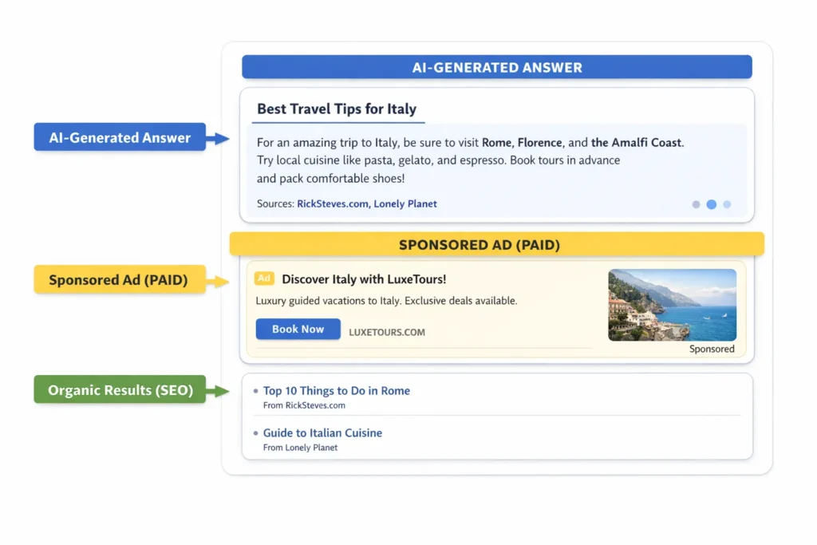
Task: Select the first carousel dot
Action: (696, 204)
